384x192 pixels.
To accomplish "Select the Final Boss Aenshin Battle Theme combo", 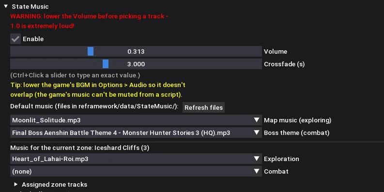I will click(x=136, y=133).
